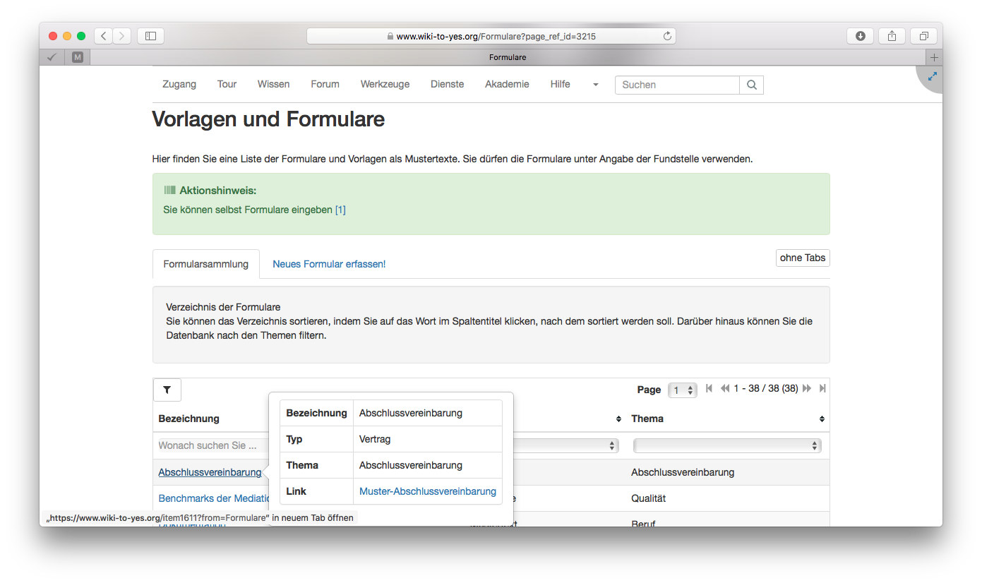Click the Suchen search field
The image size is (982, 583).
[676, 85]
